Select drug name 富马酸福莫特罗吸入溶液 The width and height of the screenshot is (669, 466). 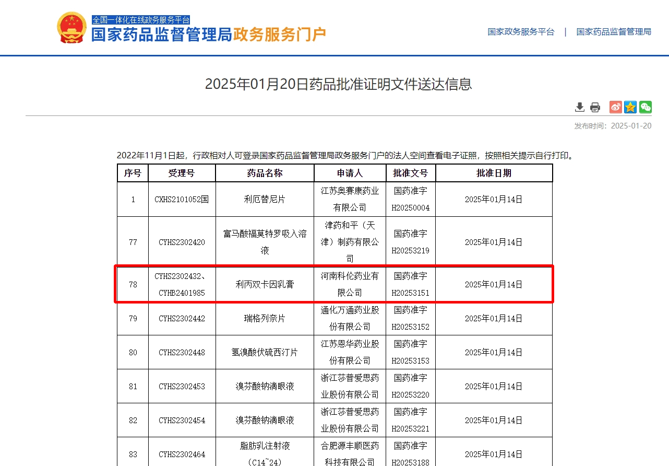click(x=265, y=242)
